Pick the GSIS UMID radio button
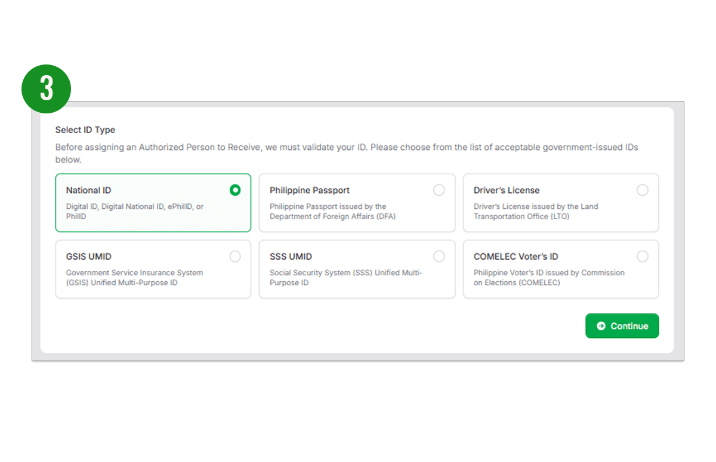Viewport: 716px width, 462px height. click(x=235, y=257)
